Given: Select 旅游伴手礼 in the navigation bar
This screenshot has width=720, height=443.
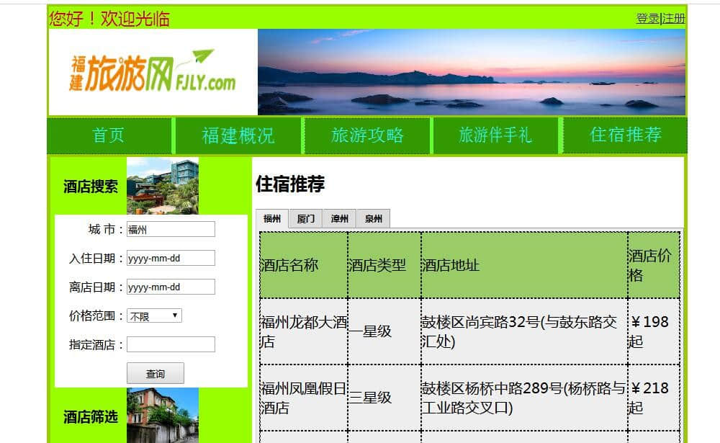Looking at the screenshot, I should click(496, 135).
